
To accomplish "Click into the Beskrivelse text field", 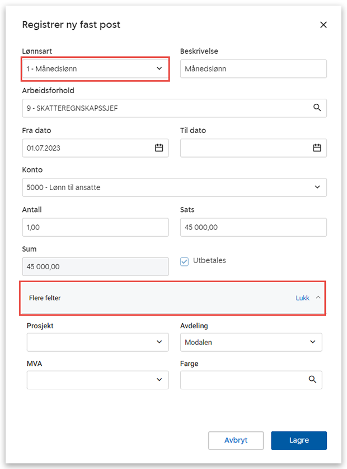I will [x=253, y=69].
